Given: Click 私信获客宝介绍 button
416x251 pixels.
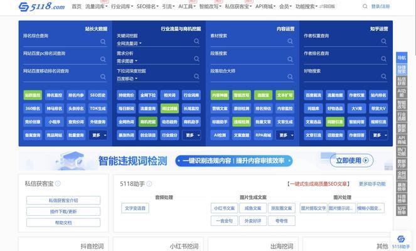Looking at the screenshot, I should (63, 200).
